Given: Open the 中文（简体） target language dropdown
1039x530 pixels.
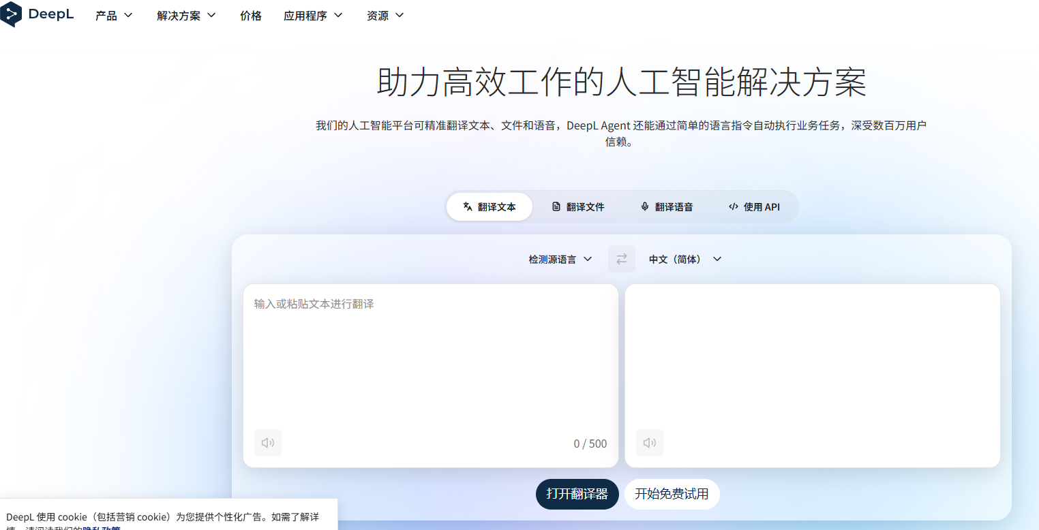Looking at the screenshot, I should (x=684, y=259).
